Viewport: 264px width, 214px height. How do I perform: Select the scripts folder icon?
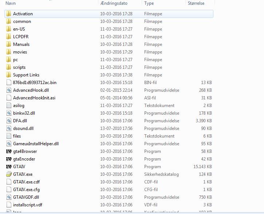click(x=9, y=67)
